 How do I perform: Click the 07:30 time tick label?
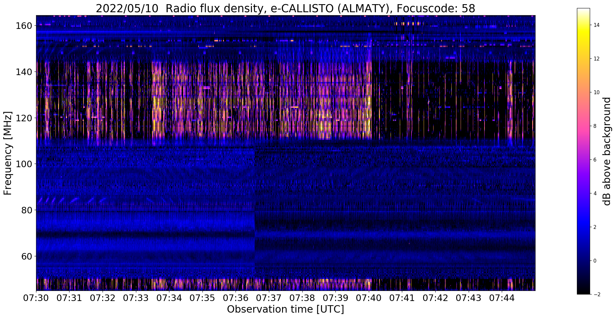click(36, 298)
